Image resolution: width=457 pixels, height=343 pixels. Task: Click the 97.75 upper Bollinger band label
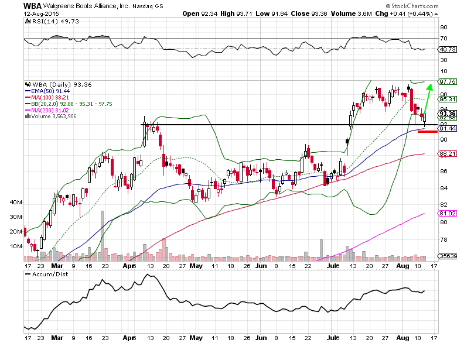(x=447, y=81)
